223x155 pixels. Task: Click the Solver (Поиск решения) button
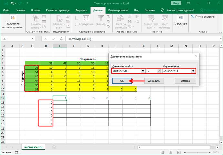[203, 17]
